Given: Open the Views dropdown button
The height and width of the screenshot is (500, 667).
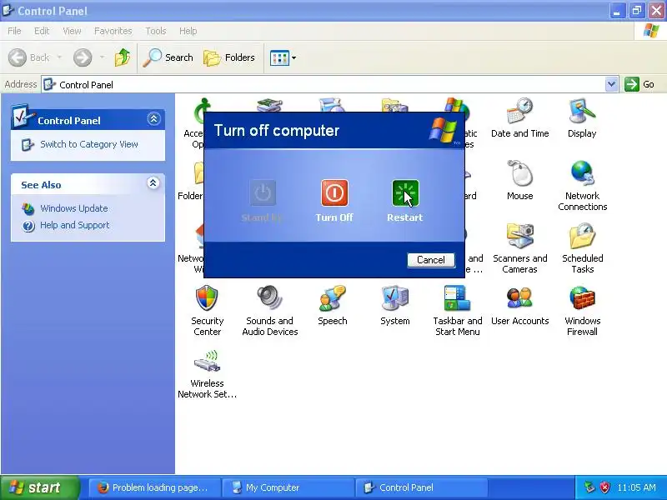Looking at the screenshot, I should (283, 57).
